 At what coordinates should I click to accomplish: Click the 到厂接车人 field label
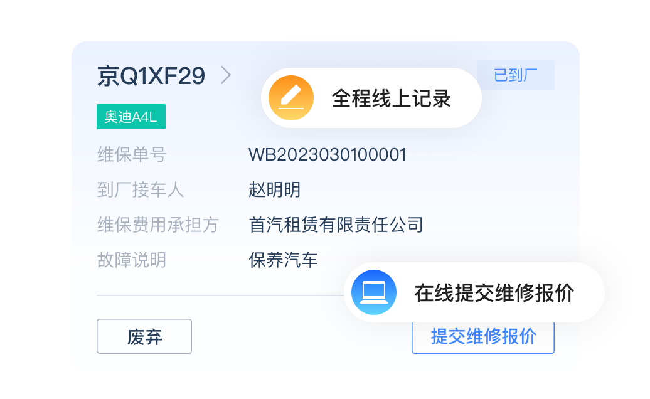[141, 189]
